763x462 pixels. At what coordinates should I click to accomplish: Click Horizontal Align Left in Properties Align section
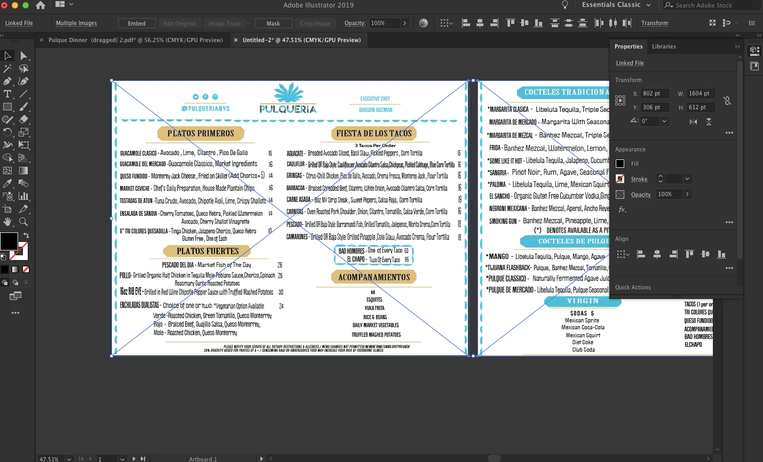pos(641,254)
